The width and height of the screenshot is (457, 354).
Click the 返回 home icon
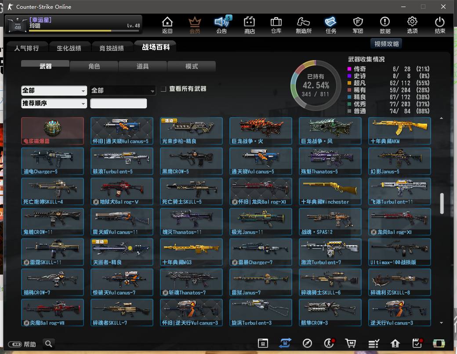coord(167,25)
